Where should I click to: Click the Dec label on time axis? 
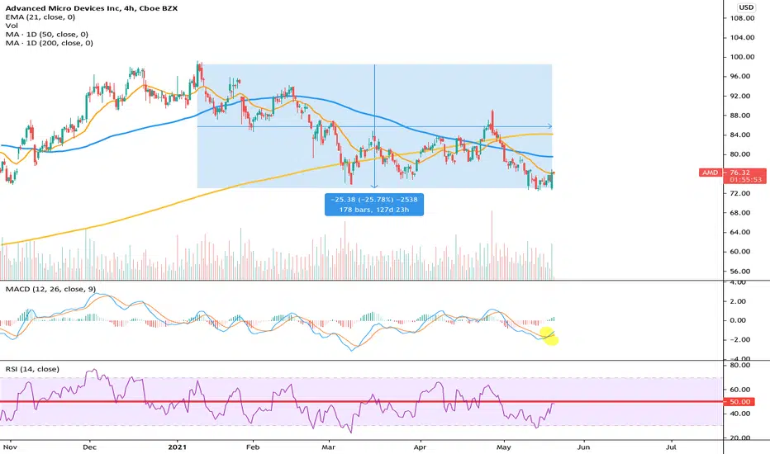click(x=89, y=447)
